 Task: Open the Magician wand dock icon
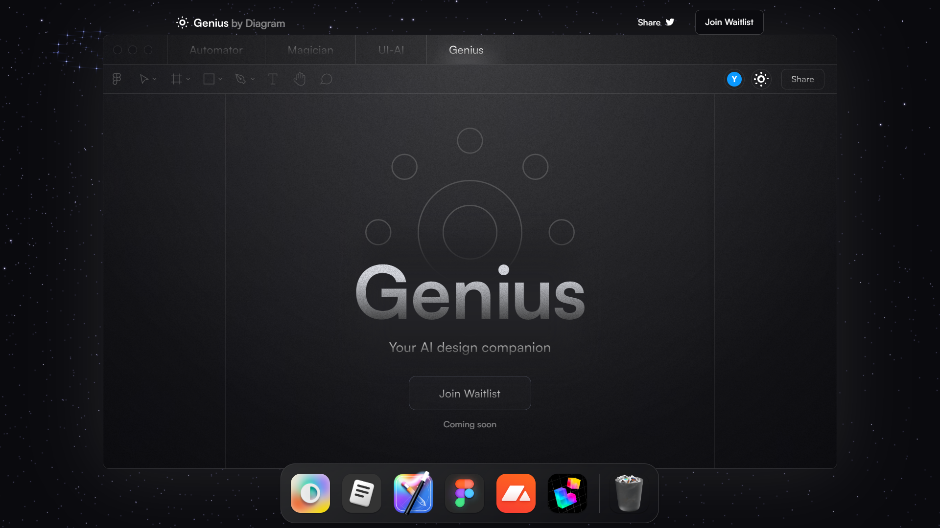tap(413, 493)
